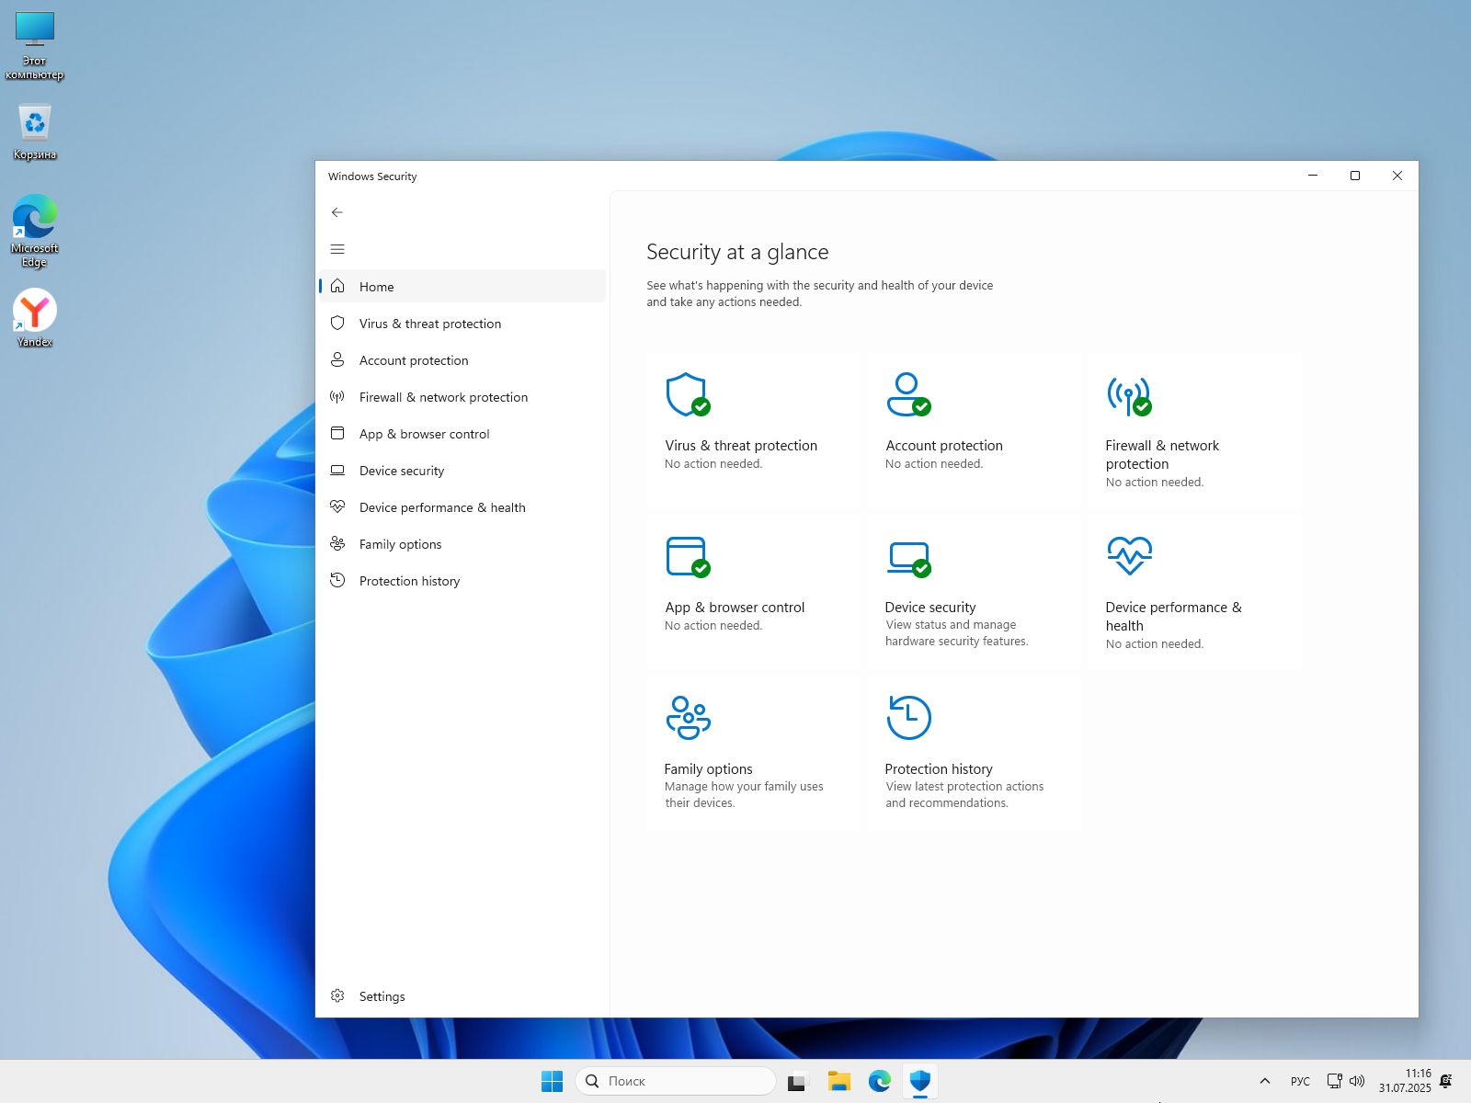Click the large Device performance heart icon
Image resolution: width=1471 pixels, height=1103 pixels.
coord(1129,555)
